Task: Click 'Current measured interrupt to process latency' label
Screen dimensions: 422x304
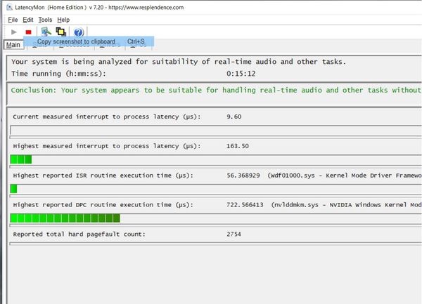Action: pyautogui.click(x=107, y=117)
